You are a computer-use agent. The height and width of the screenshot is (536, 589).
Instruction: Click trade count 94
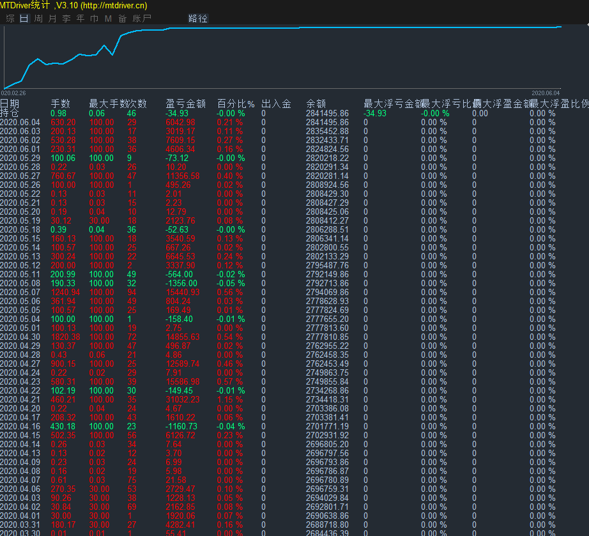pos(132,292)
